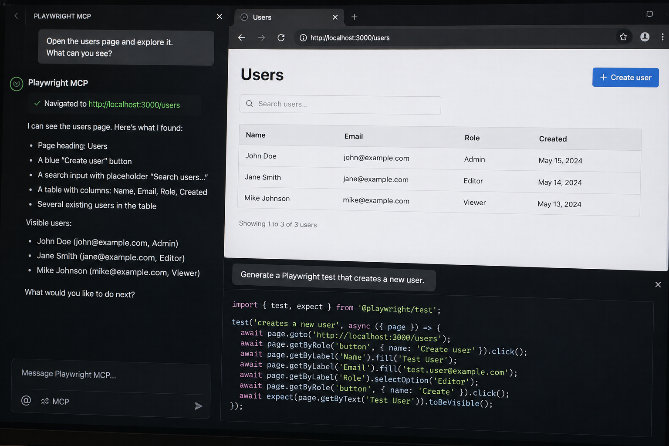
Task: Open the browser three-dot menu
Action: pyautogui.click(x=662, y=37)
